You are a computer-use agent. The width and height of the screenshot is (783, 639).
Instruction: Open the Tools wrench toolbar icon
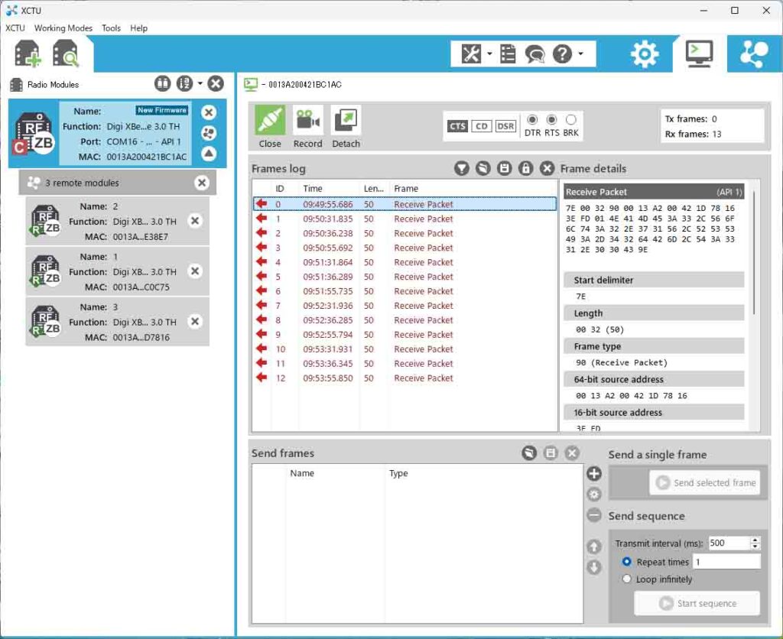click(x=471, y=54)
